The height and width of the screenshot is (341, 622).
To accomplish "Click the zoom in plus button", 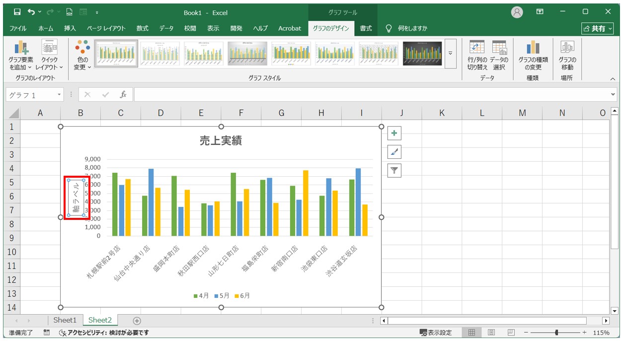I will (x=584, y=333).
